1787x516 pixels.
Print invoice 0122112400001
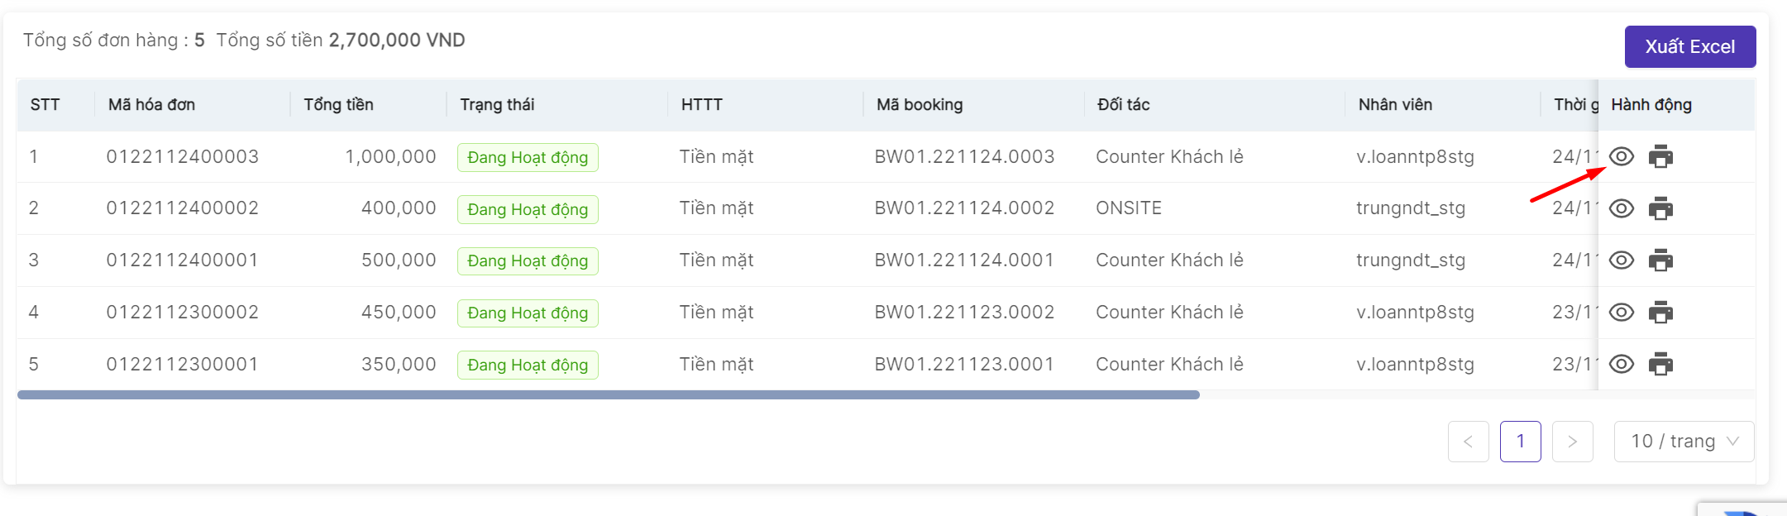tap(1660, 260)
